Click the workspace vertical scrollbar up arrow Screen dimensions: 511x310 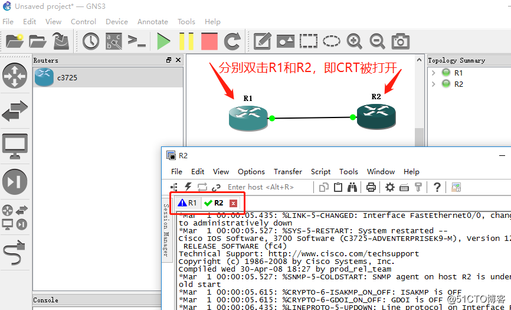coord(419,60)
